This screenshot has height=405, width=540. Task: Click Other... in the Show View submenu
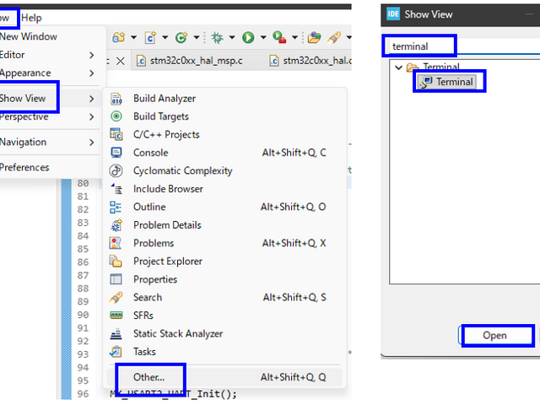click(148, 377)
